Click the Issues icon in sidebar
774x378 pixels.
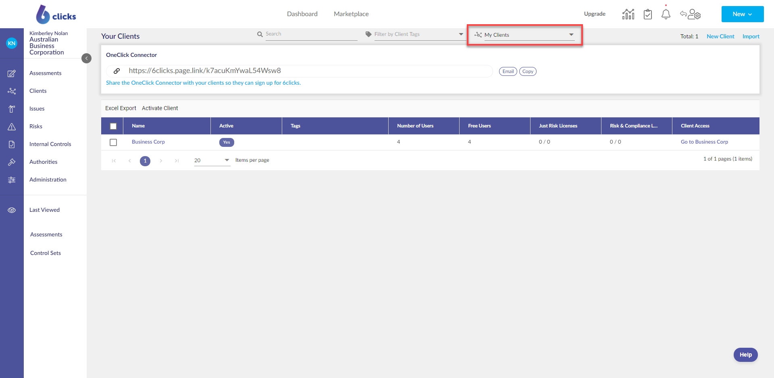12,109
